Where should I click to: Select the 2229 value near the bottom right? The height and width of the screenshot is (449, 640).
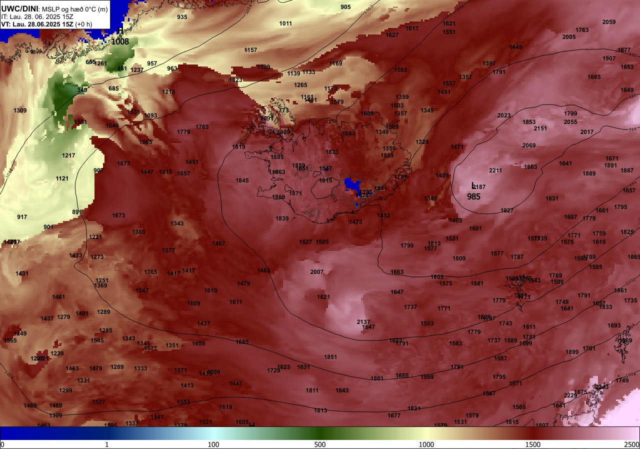click(x=570, y=395)
